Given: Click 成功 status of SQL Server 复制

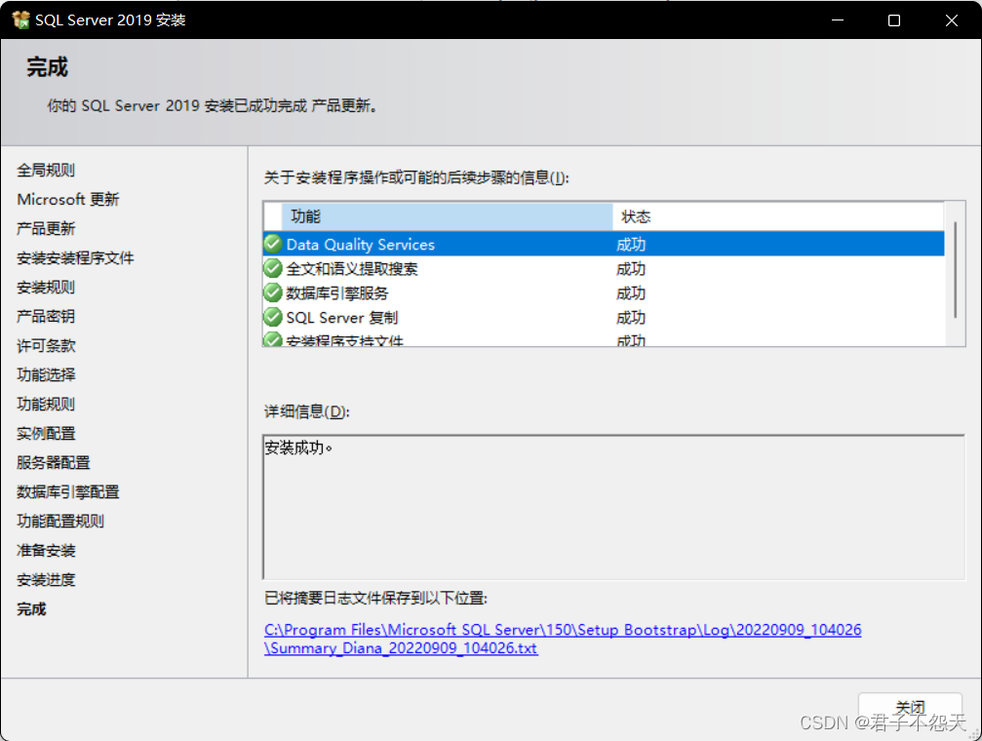Looking at the screenshot, I should coord(631,318).
